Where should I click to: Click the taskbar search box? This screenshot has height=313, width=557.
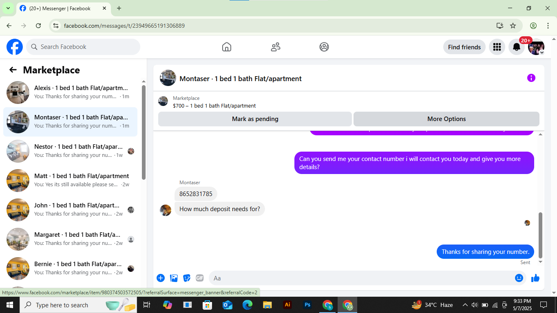tap(79, 305)
